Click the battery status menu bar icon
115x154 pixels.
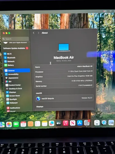105,11
